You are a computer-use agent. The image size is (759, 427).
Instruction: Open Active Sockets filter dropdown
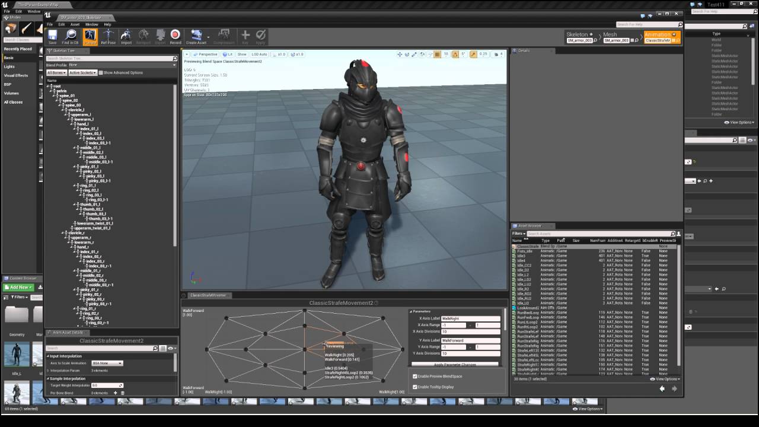(x=82, y=72)
